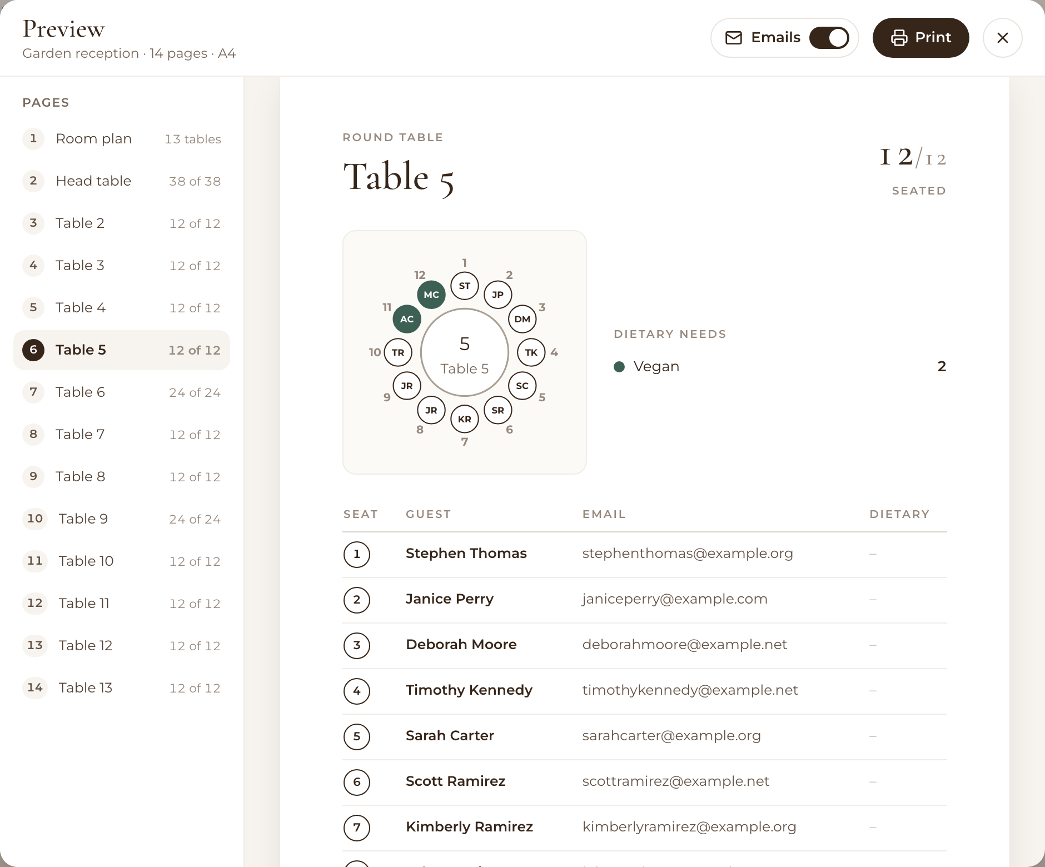Go to the Table 10 page
1045x867 pixels.
click(x=122, y=561)
